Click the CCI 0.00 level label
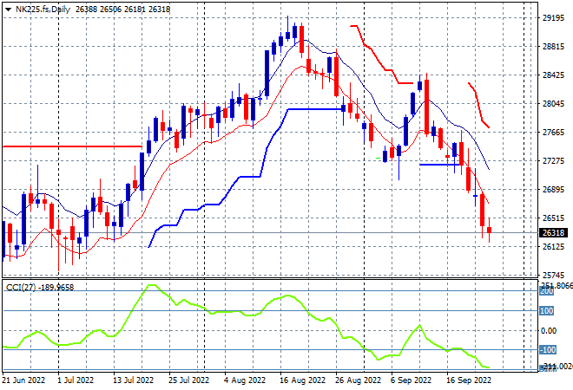573x390 pixels. [x=549, y=330]
